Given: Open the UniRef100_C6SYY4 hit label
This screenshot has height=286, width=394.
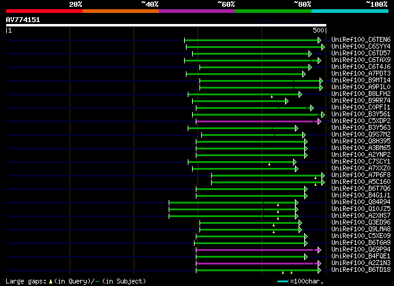Looking at the screenshot, I should tap(361, 47).
